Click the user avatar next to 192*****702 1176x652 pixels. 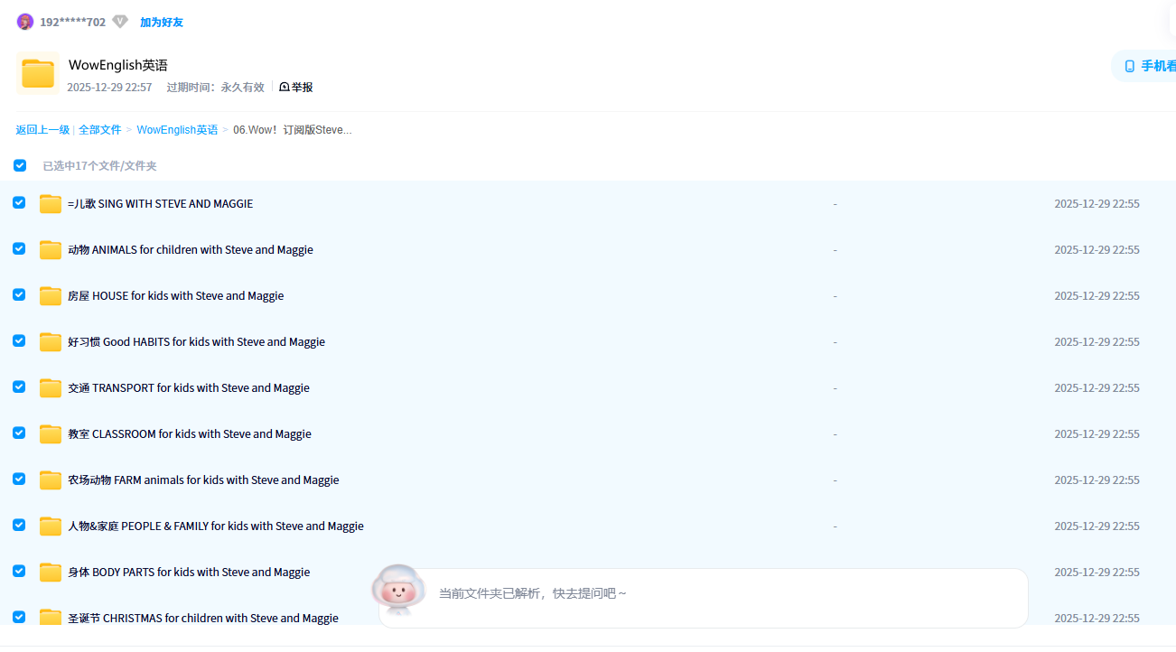point(25,22)
